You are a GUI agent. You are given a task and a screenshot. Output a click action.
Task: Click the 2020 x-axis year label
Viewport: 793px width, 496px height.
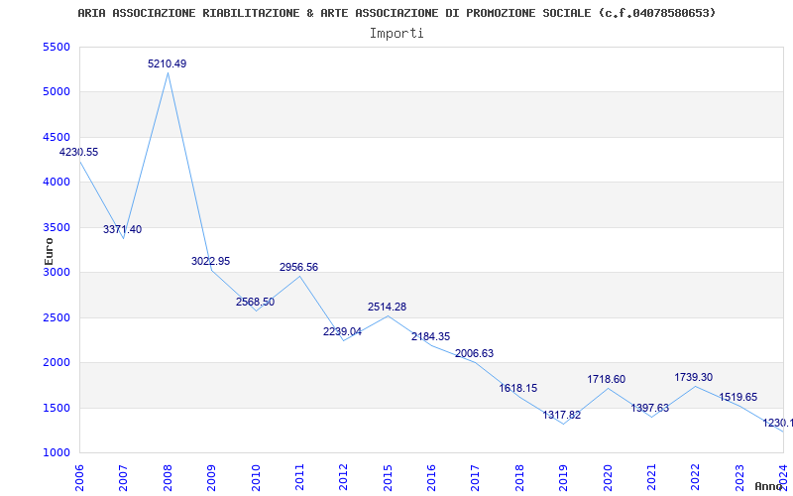pyautogui.click(x=608, y=474)
